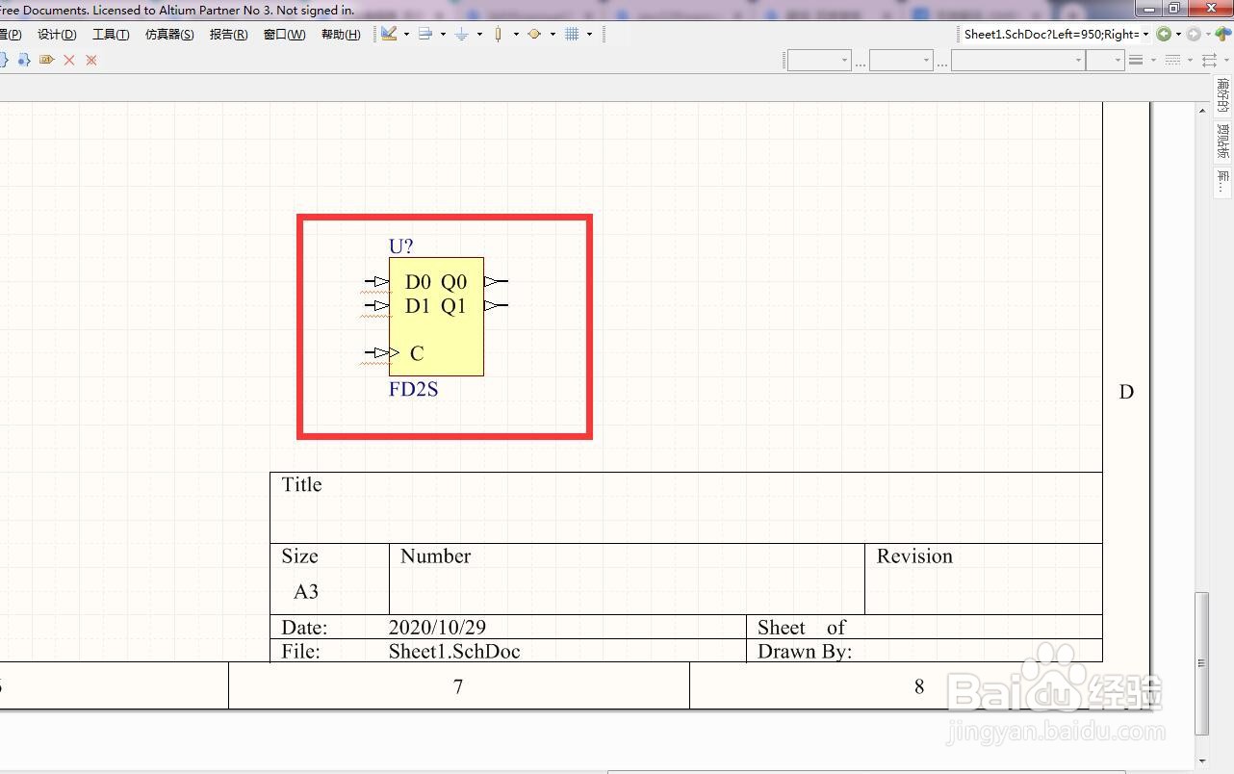1234x774 pixels.
Task: Open the 偏好的 side panel tab
Action: pyautogui.click(x=1223, y=96)
